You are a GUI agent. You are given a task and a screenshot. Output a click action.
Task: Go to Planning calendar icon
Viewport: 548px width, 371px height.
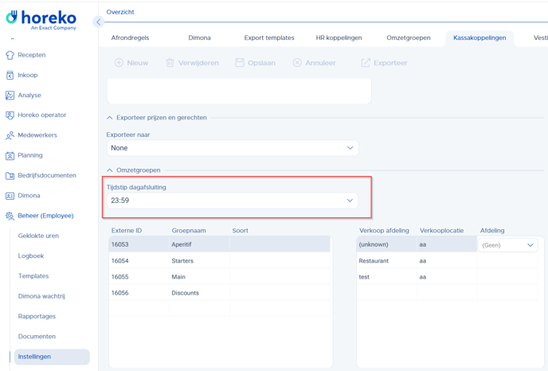point(10,155)
